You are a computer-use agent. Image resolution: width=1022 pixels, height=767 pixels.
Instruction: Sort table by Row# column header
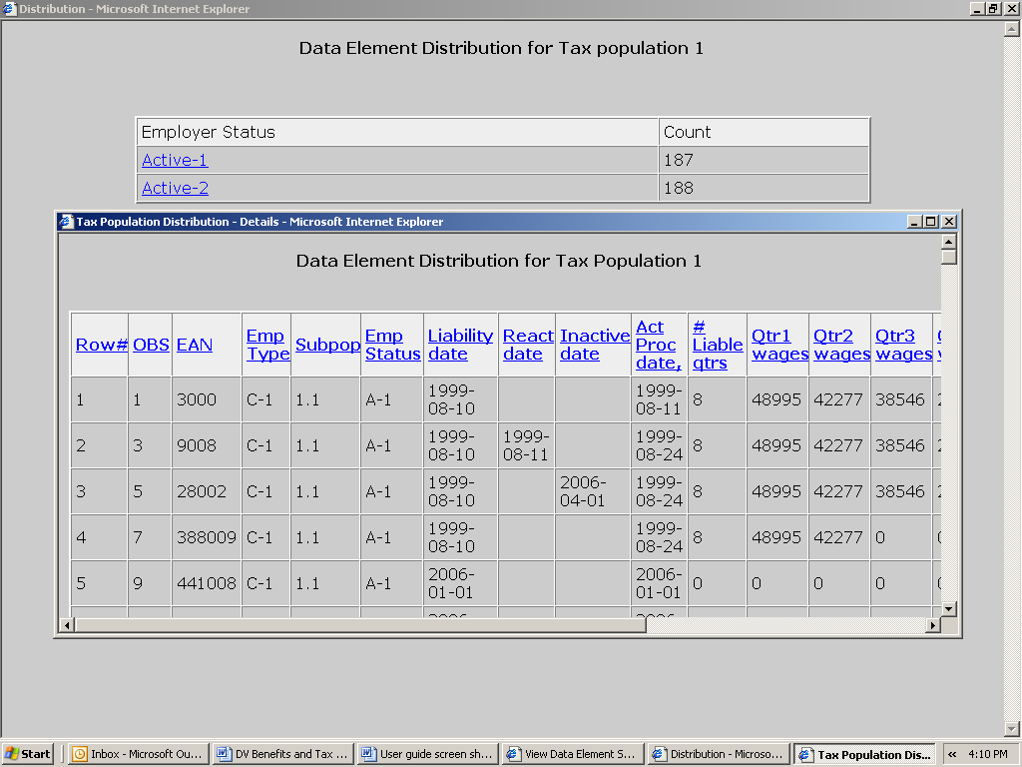click(101, 345)
